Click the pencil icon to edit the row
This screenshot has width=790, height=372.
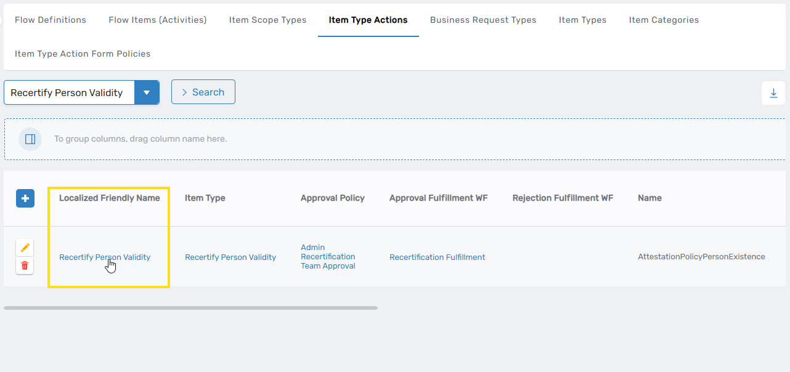[25, 248]
